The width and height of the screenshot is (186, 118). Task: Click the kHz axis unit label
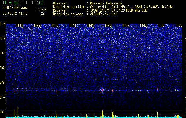(x=3, y=24)
